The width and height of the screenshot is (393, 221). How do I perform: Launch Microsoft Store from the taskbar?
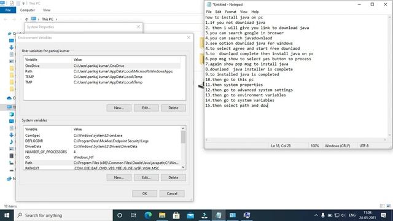[176, 215]
